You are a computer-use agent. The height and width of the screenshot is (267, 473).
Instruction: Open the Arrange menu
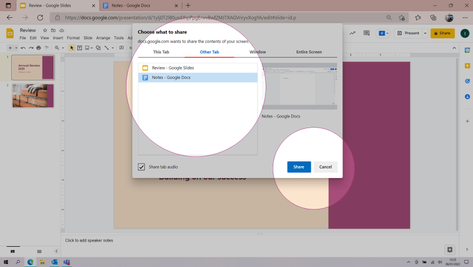[103, 38]
